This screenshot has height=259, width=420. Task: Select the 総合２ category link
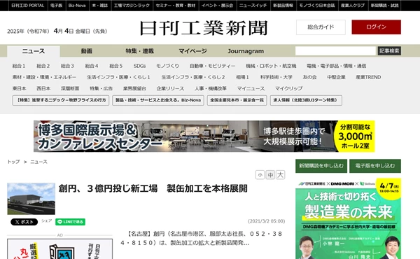point(43,66)
